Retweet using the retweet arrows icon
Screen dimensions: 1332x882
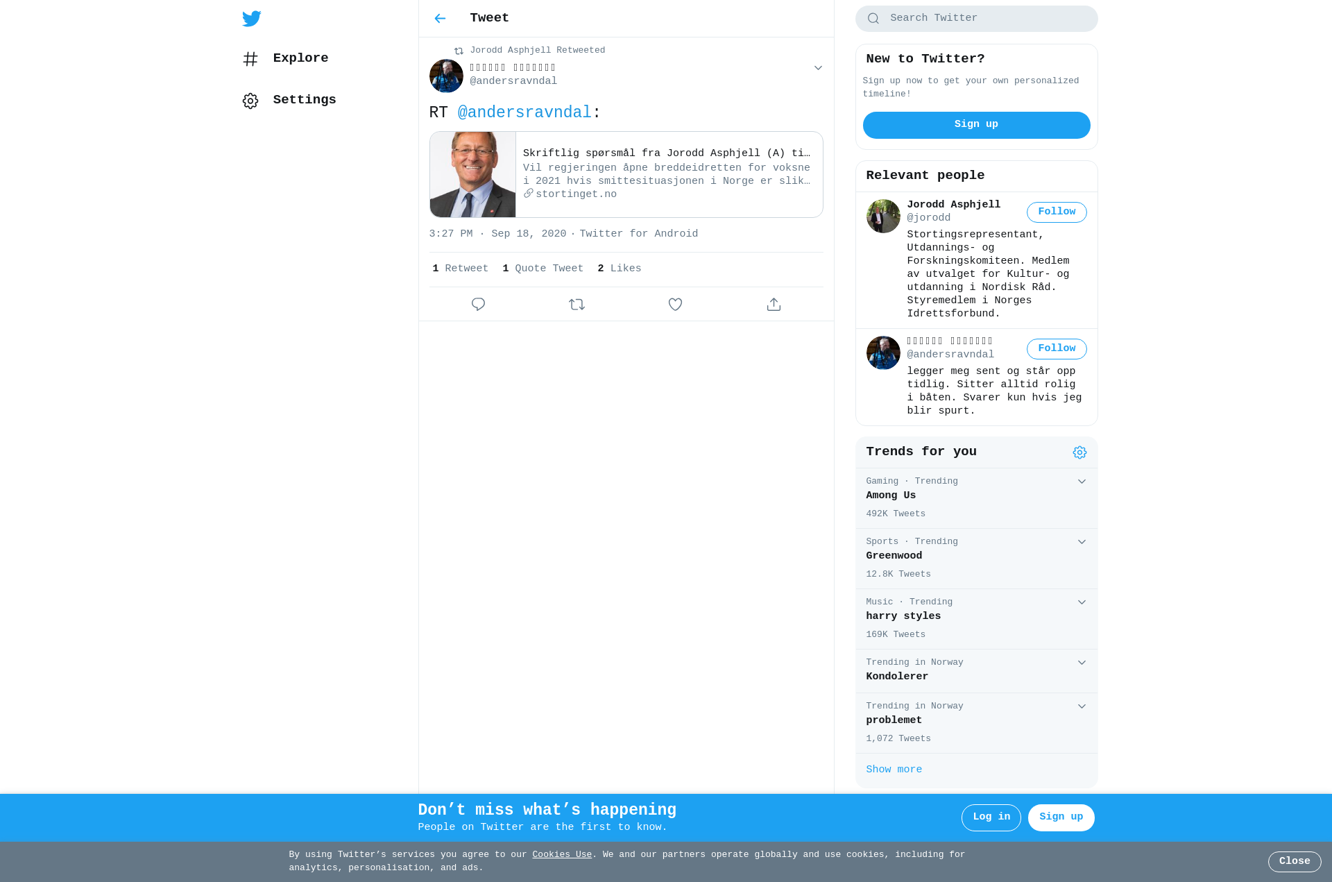[577, 305]
